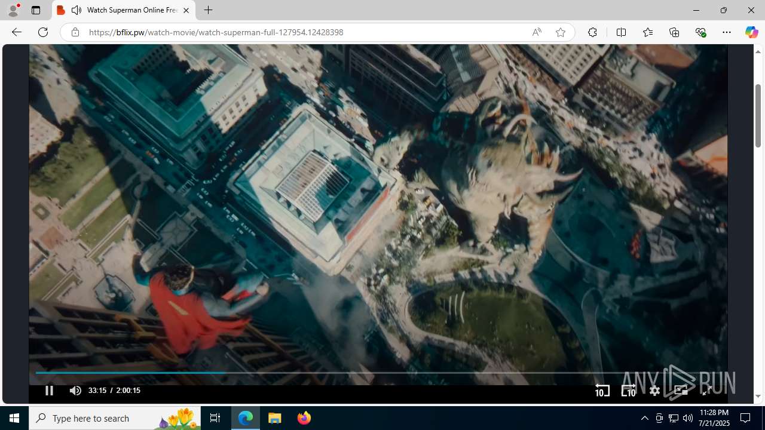
Task: Rewind the video 10 seconds
Action: pyautogui.click(x=602, y=391)
